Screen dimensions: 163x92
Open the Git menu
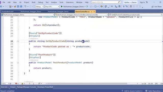pos(20,2)
